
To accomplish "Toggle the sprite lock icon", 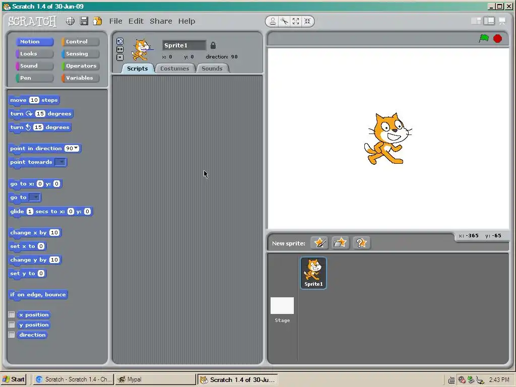I will pyautogui.click(x=213, y=45).
